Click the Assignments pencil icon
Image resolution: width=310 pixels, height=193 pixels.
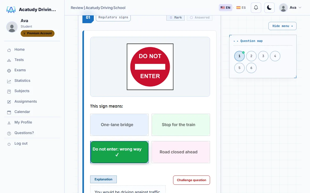pos(9,102)
